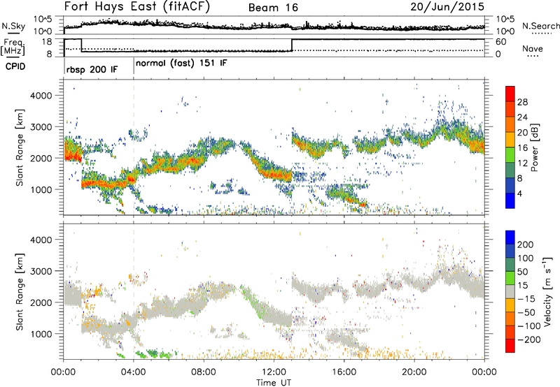This screenshot has width=560, height=387.
Task: Click the 'CPID' row label
Action: 15,66
